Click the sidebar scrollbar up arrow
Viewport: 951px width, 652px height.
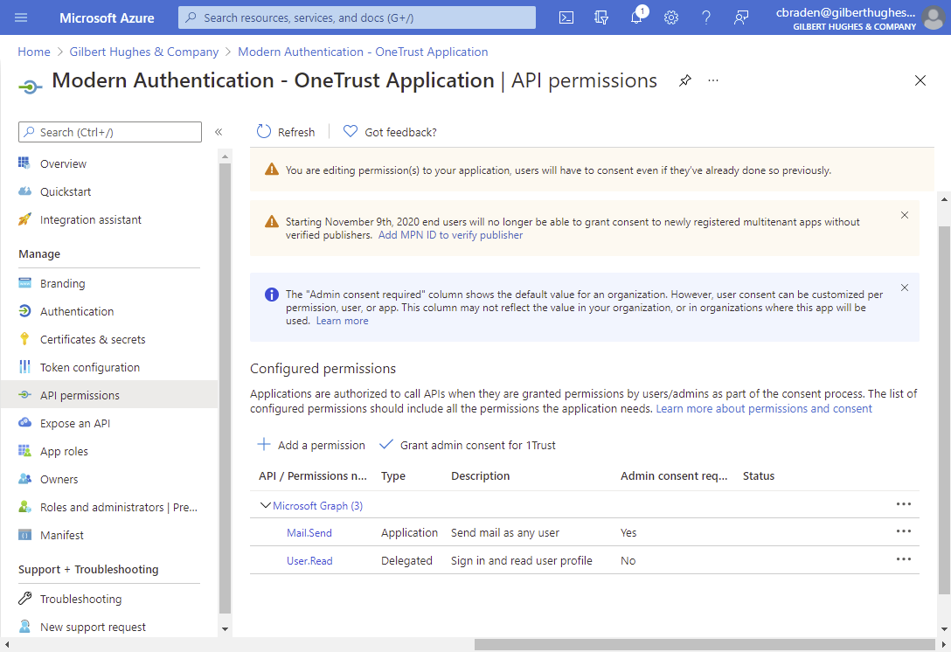click(225, 156)
